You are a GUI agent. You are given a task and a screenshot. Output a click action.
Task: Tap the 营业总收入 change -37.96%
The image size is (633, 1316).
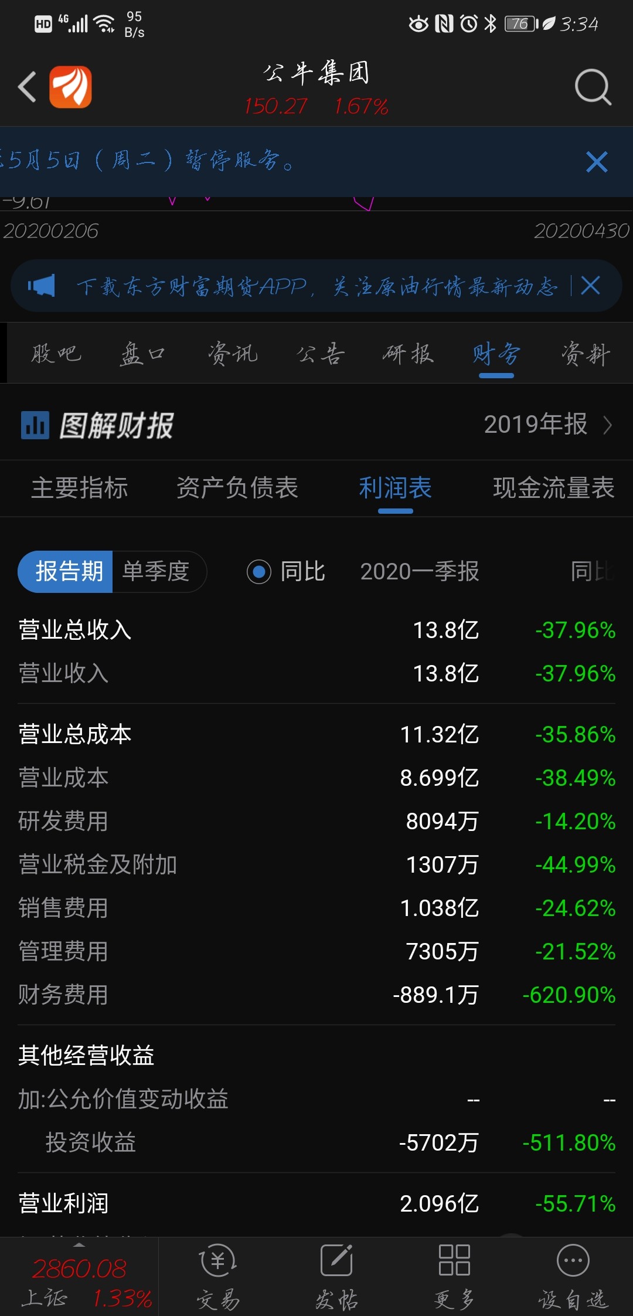tap(576, 630)
